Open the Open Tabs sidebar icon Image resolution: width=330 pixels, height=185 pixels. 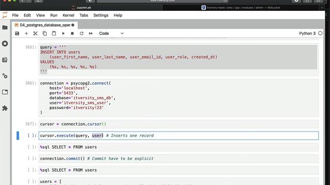point(5,92)
